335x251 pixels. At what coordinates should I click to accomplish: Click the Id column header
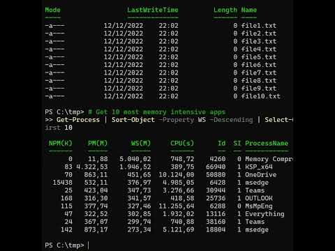[221, 143]
